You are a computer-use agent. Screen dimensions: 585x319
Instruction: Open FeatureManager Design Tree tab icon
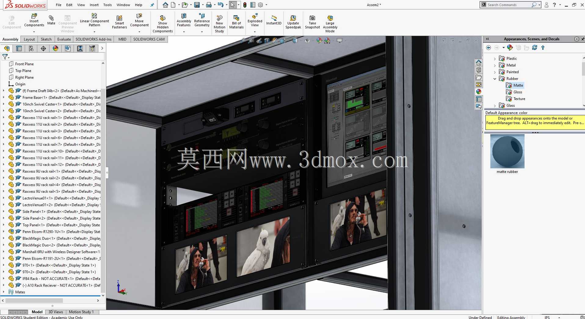[7, 48]
